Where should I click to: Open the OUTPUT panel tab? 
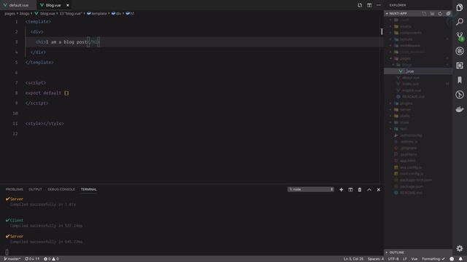(x=35, y=189)
